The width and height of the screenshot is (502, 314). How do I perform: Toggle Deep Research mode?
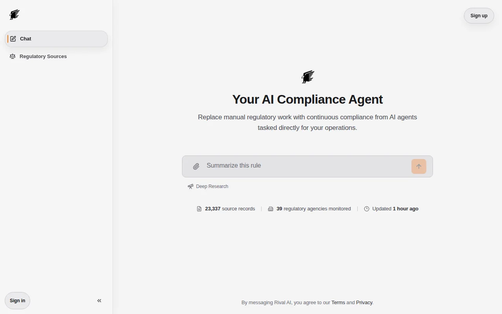click(x=208, y=186)
